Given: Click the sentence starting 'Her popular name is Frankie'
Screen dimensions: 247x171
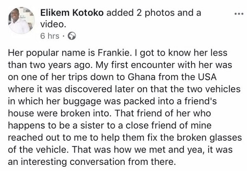Looking at the screenshot, I should [x=70, y=53].
